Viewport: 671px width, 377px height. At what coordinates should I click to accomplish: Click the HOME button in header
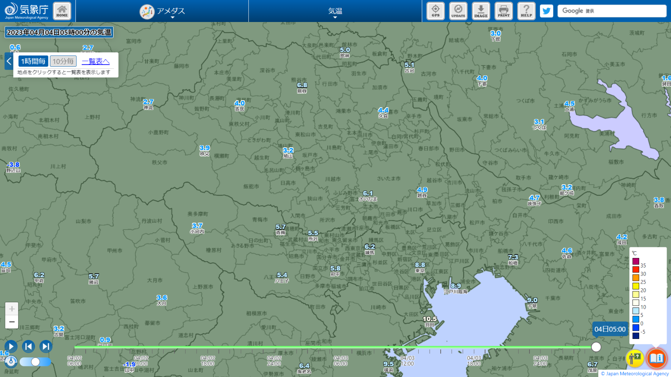(62, 11)
